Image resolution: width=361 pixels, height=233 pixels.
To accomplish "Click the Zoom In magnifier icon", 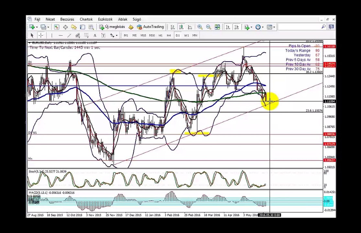I will click(x=200, y=27).
